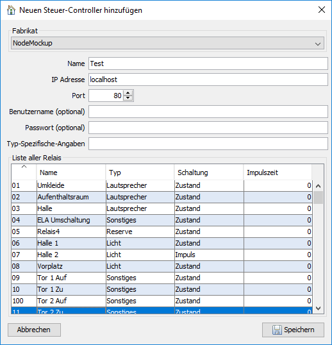
Task: Click the Licht type cell of Vorplatz
Action: pyautogui.click(x=140, y=266)
